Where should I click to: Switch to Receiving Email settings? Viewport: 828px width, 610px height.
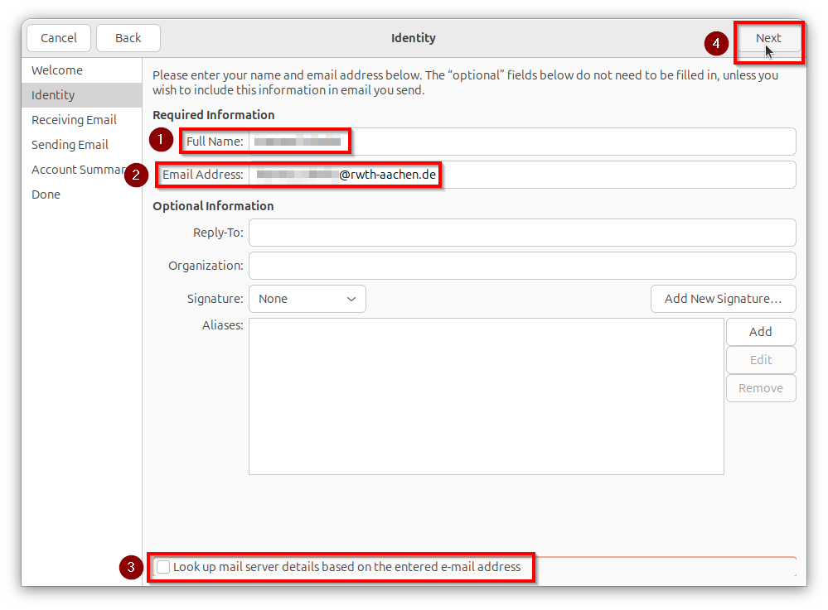pyautogui.click(x=74, y=119)
